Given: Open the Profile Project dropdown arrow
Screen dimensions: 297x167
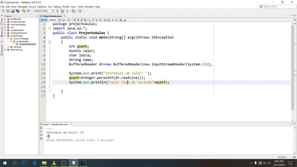Looking at the screenshot, I should pyautogui.click(x=83, y=11).
